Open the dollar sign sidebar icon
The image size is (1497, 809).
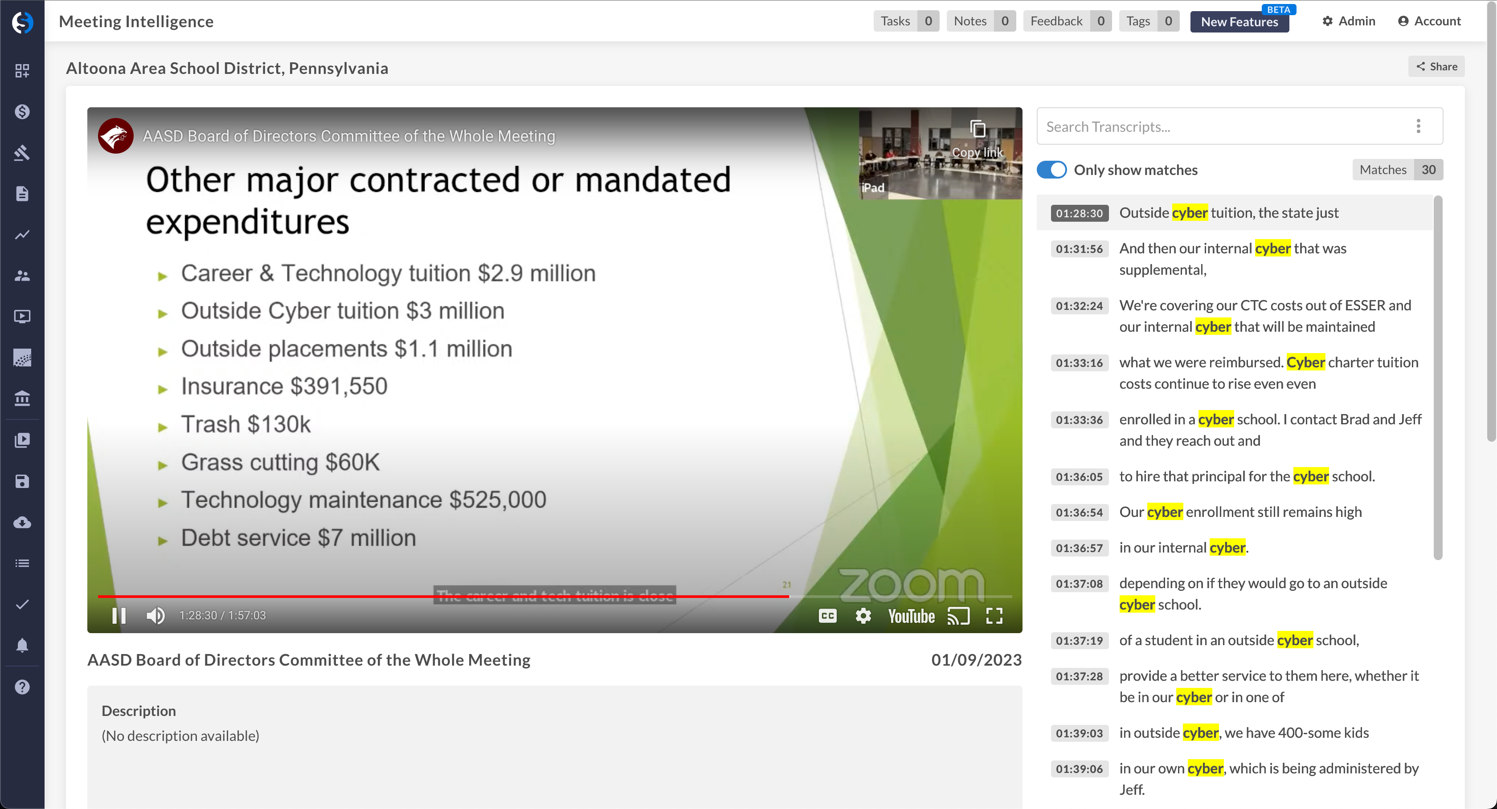(22, 111)
